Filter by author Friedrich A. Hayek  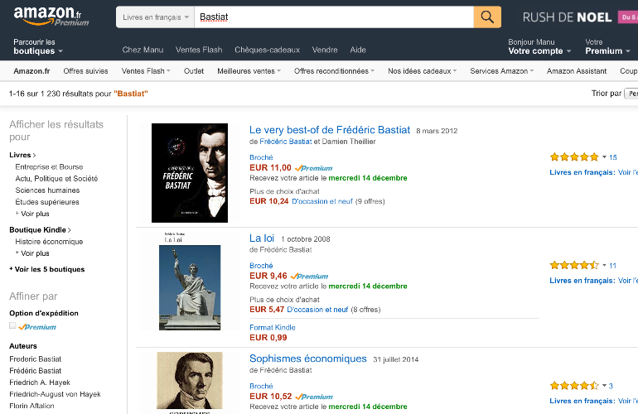(x=40, y=383)
